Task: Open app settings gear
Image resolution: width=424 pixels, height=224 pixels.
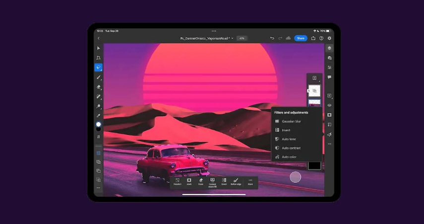Action: 329,38
